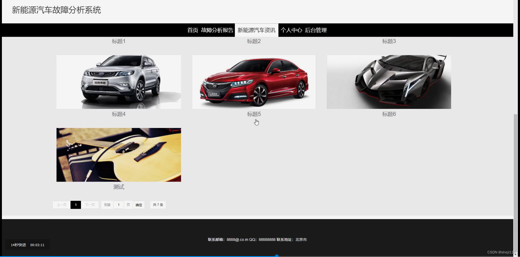
Task: Click the 上一页 previous page button
Action: tap(61, 205)
